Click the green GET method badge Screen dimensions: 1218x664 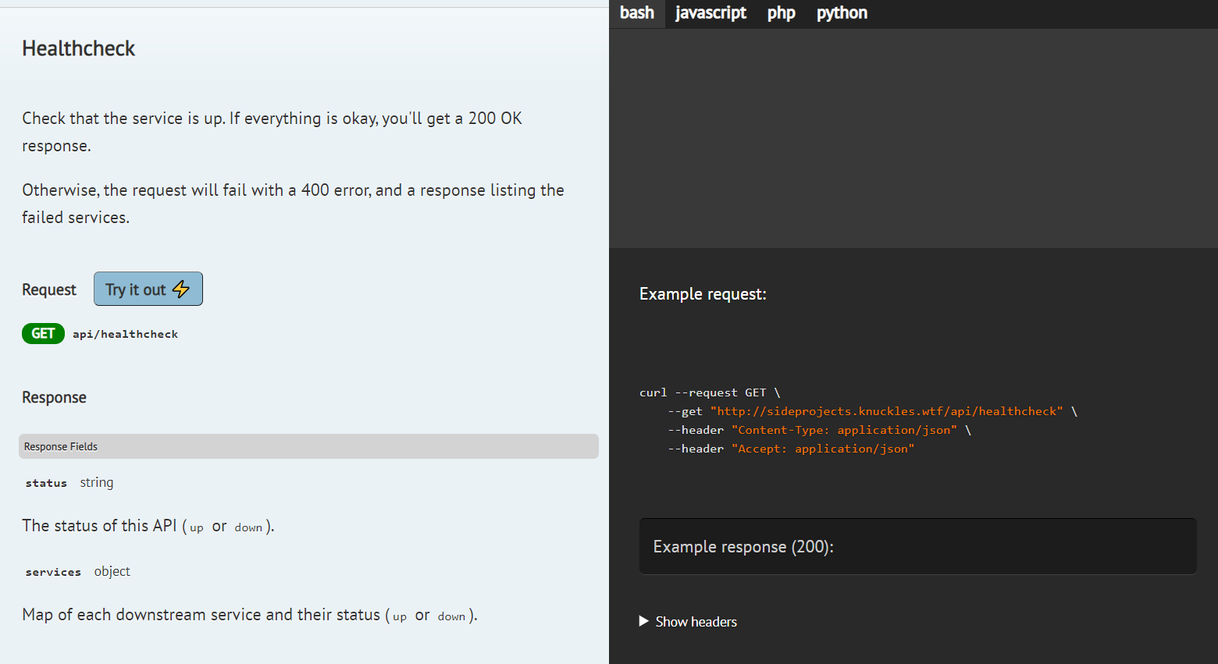click(43, 334)
